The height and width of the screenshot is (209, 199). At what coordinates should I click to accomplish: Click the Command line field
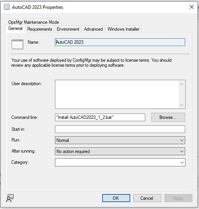100,117
